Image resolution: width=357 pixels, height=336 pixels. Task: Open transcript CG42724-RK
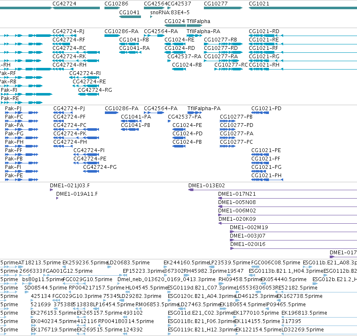69,57
